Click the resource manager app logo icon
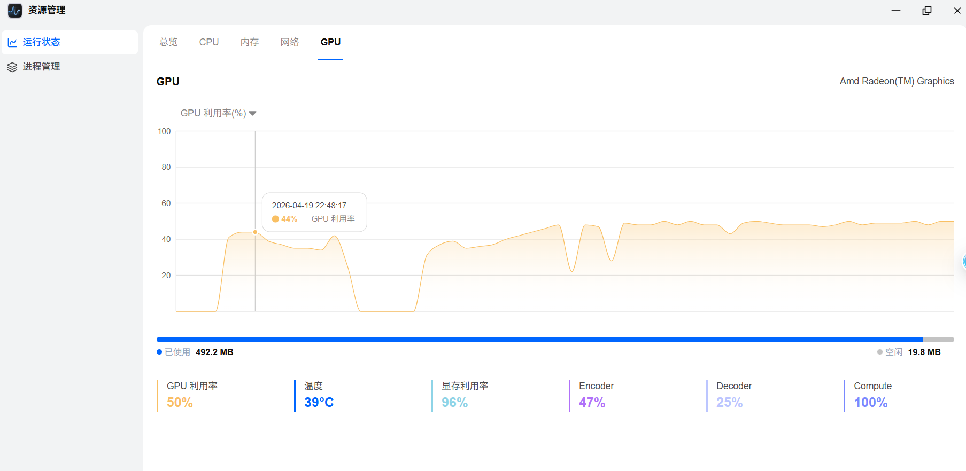This screenshot has height=471, width=966. (x=14, y=11)
